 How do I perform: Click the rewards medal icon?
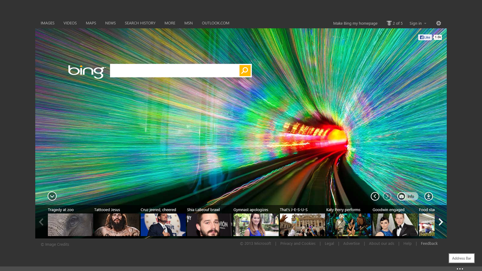tap(389, 23)
